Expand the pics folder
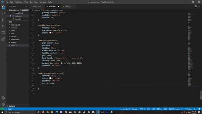 point(12,34)
